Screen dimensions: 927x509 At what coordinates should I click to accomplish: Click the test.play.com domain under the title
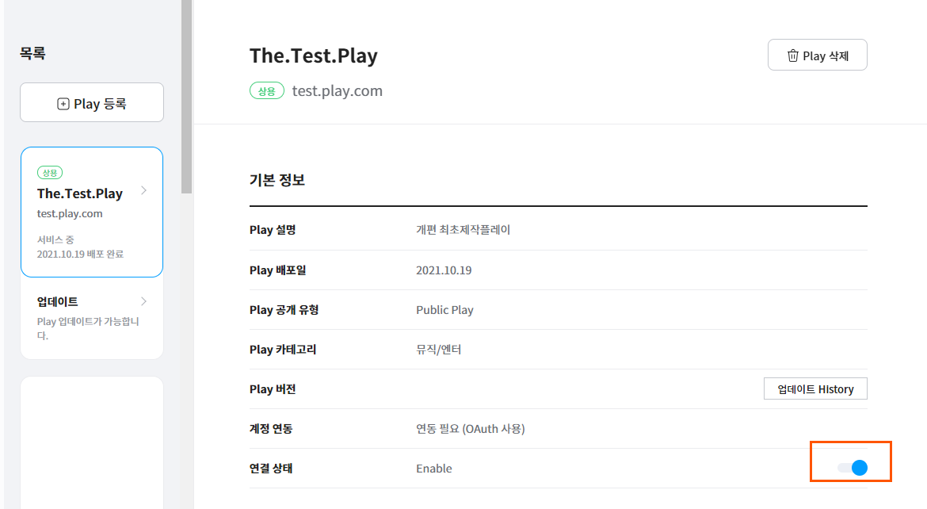[338, 91]
